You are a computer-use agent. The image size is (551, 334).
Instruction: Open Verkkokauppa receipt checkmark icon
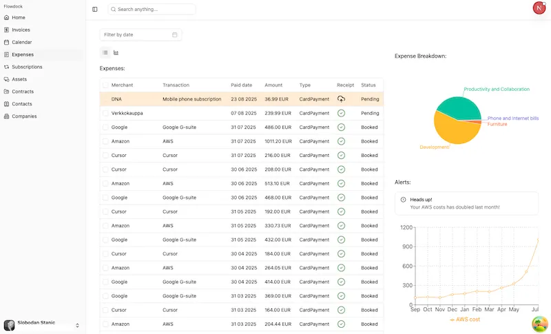(x=341, y=113)
